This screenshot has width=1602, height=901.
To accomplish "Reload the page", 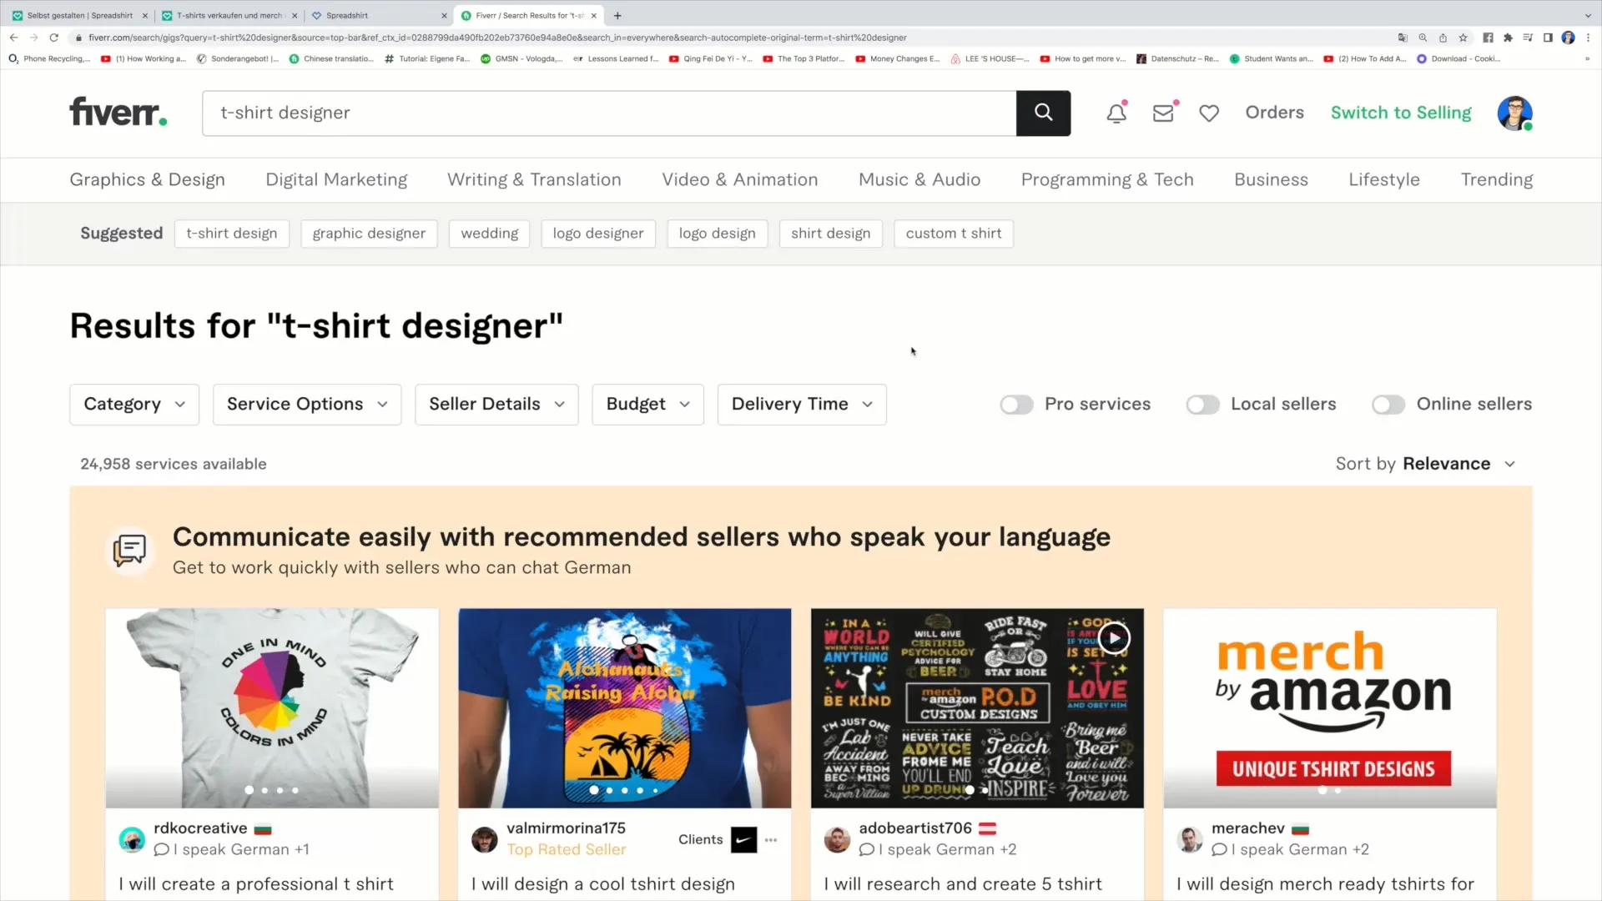I will 54,38.
